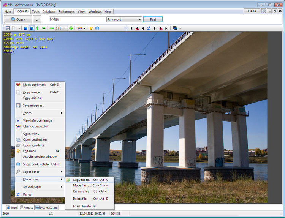Select Save image as menu entry
This screenshot has width=285, height=218.
click(40, 106)
